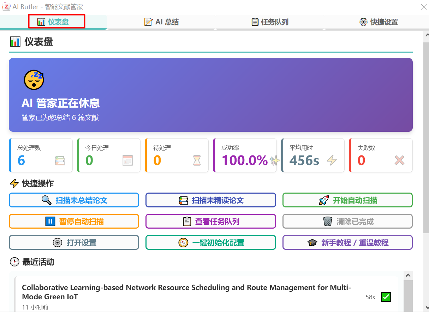Click the sparkle icon in 成功率 card
Viewport: 429px width, 312px height.
[x=275, y=161]
